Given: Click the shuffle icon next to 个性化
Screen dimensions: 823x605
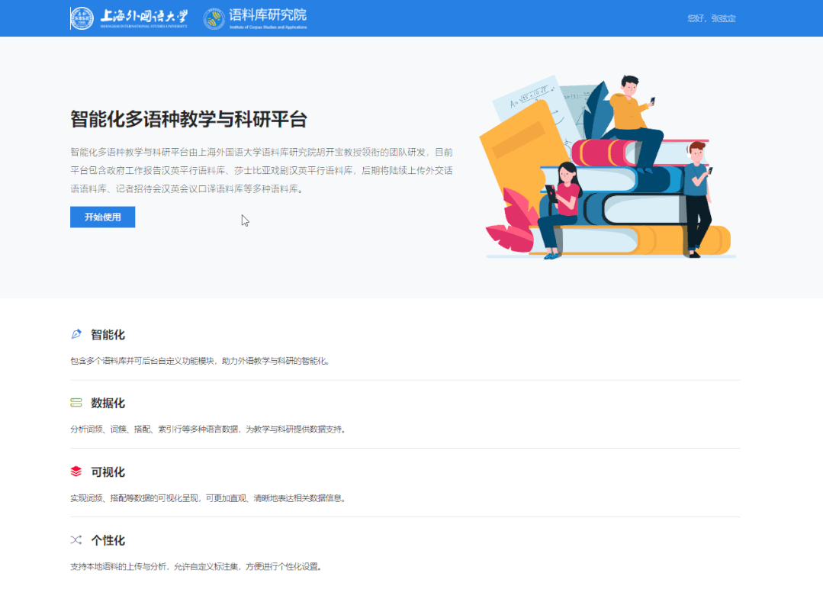Looking at the screenshot, I should pyautogui.click(x=76, y=539).
